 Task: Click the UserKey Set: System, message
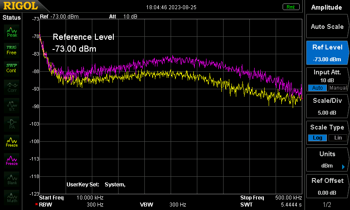pos(96,185)
